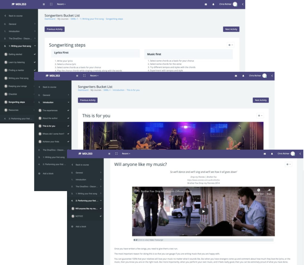Collapse drawer arrow in 'This is for you' window header
This screenshot has width=305, height=265.
(x=272, y=76)
